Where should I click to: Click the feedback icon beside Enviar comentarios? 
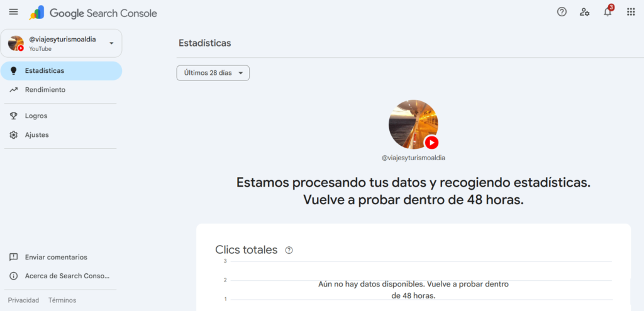click(x=14, y=257)
